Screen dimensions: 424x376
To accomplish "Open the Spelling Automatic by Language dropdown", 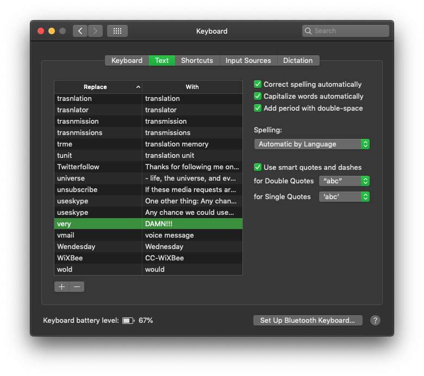I will (312, 144).
